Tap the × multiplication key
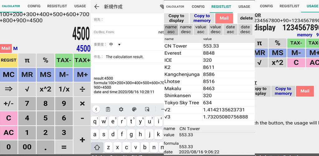Viewport: 319px width, 156px height. coord(82,104)
